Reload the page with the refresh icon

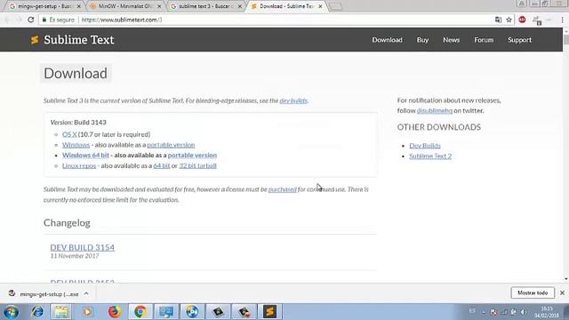pos(31,20)
